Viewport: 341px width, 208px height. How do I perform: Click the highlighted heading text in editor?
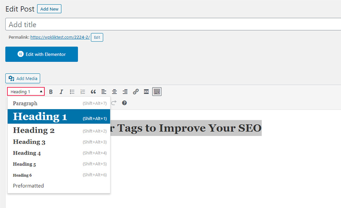(186, 128)
